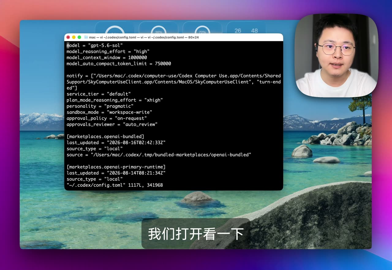Click the presenter webcam thumbnail

click(x=336, y=55)
